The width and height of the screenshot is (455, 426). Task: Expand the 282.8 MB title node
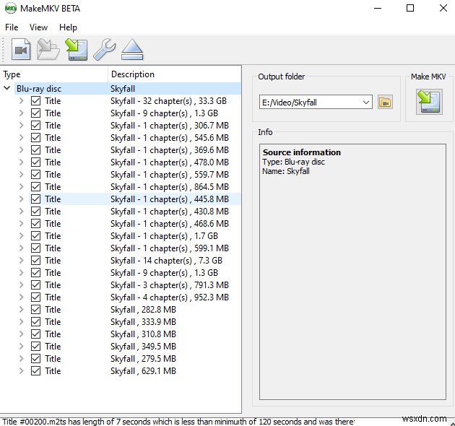click(x=21, y=310)
